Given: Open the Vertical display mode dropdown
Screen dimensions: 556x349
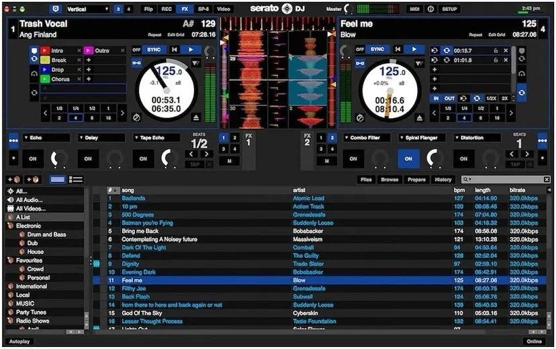Looking at the screenshot, I should click(87, 9).
